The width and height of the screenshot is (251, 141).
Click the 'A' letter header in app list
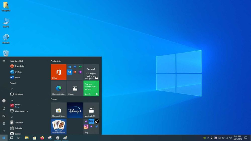tap(12, 100)
